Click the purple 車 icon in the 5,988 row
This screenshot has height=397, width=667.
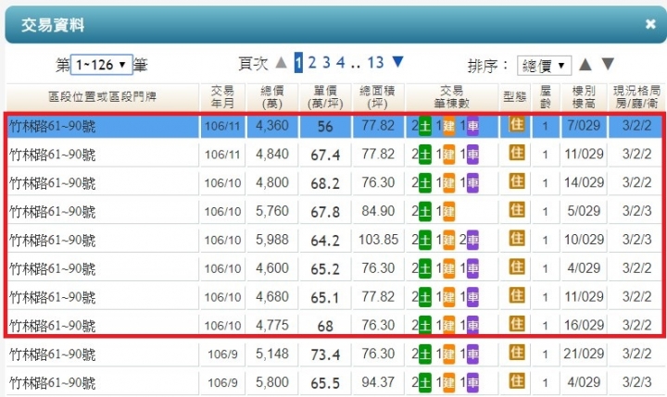point(472,241)
